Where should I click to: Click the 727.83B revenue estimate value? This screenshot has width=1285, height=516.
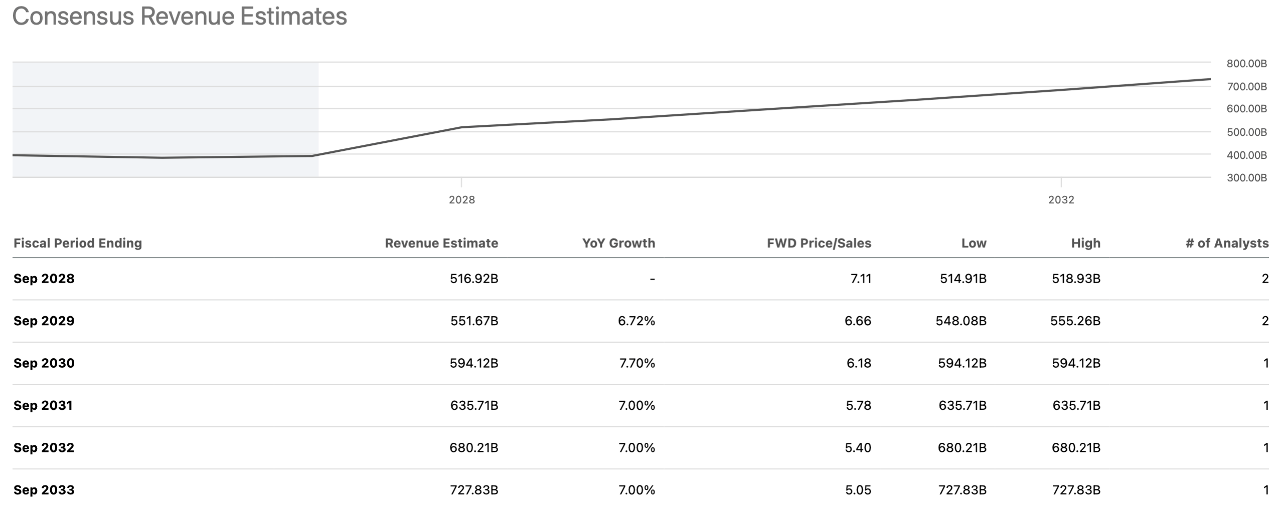(x=473, y=490)
